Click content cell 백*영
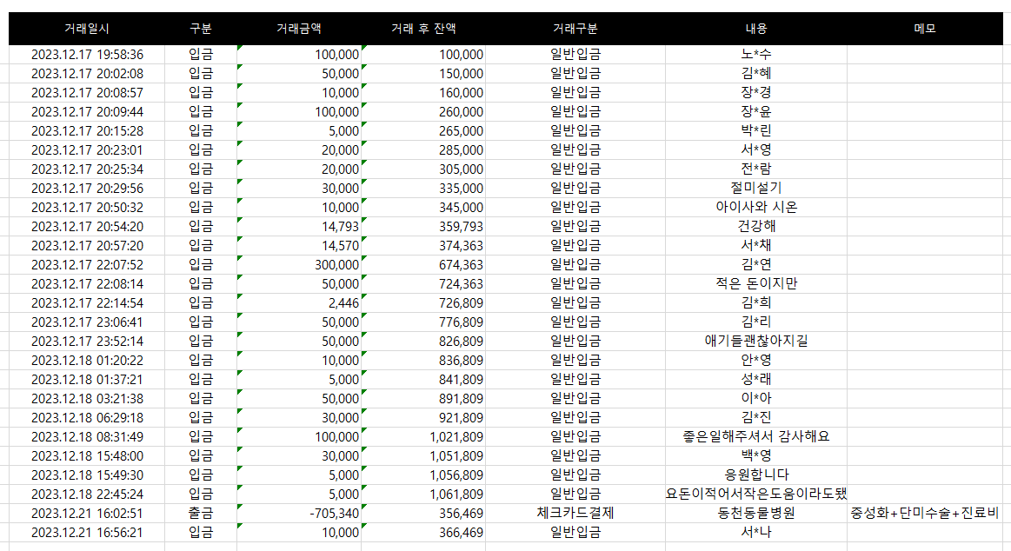Screen dimensions: 1011x551 756,456
